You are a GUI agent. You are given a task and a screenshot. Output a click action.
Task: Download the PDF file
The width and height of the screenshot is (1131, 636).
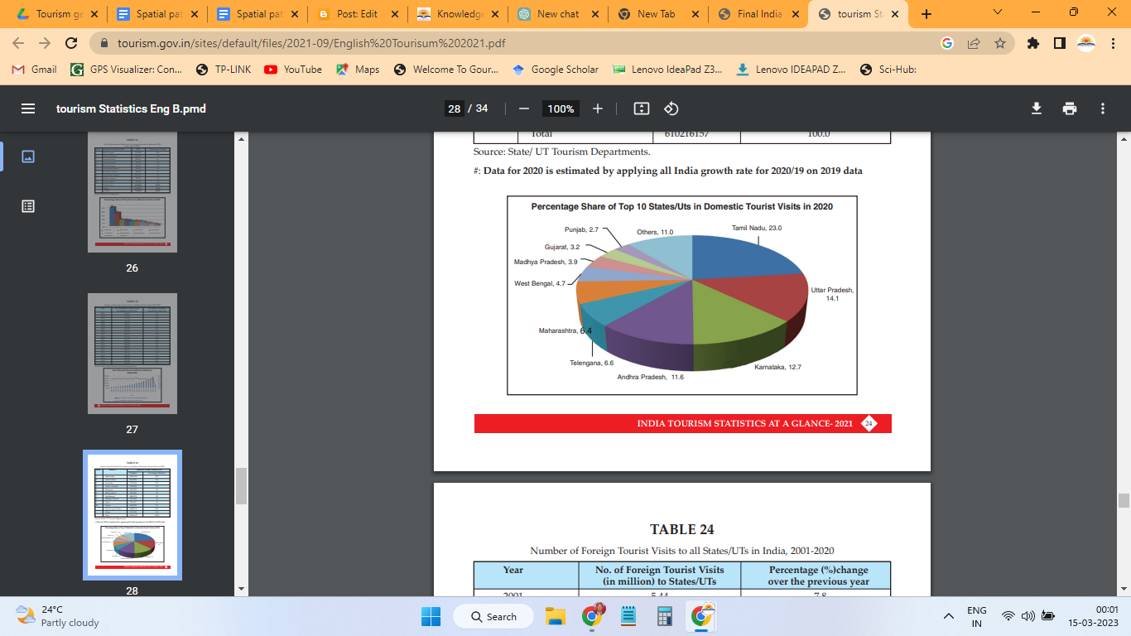[x=1037, y=108]
